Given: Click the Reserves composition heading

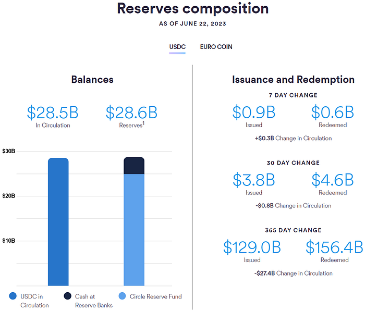Looking at the screenshot, I should pos(193,9).
